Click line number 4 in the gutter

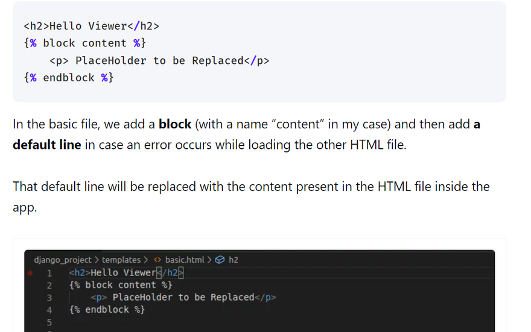coord(49,310)
